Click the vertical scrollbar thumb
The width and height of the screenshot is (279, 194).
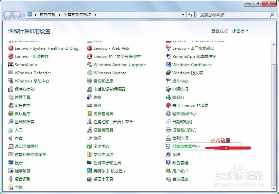pyautogui.click(x=274, y=125)
